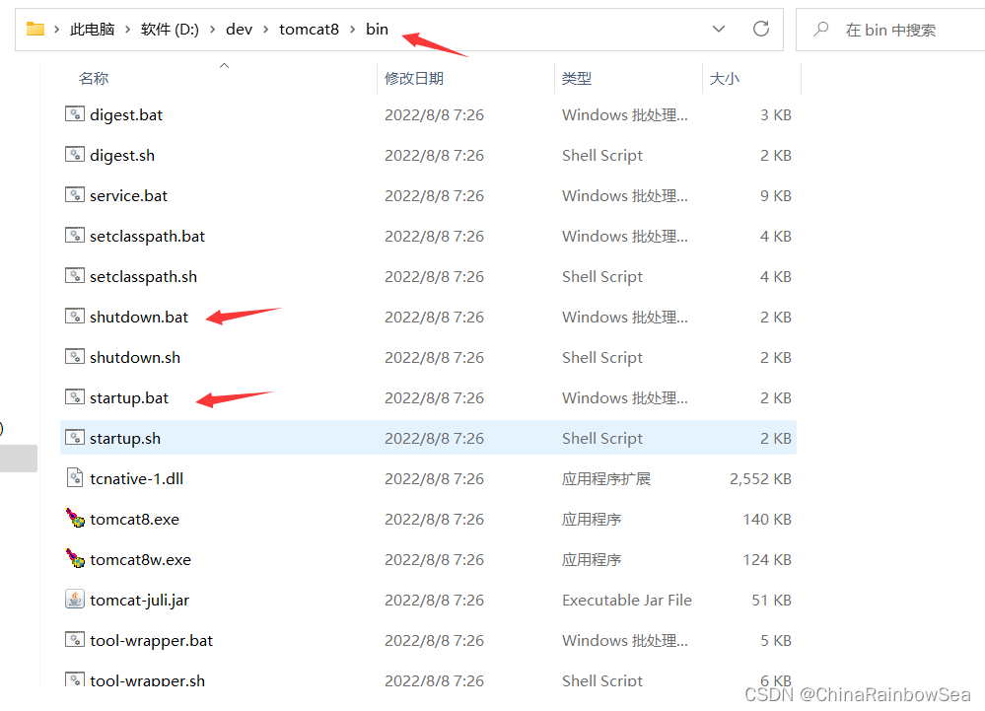Select file name service.bat

point(128,196)
